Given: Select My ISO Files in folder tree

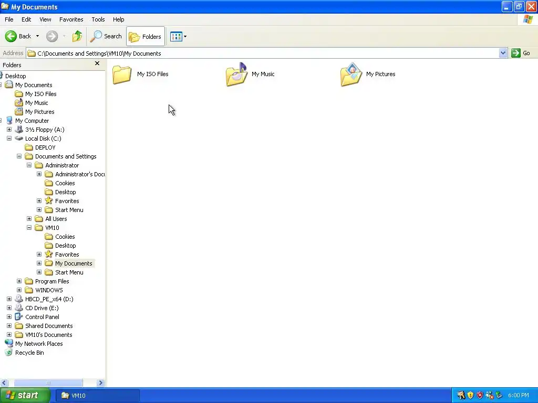Looking at the screenshot, I should coord(41,94).
